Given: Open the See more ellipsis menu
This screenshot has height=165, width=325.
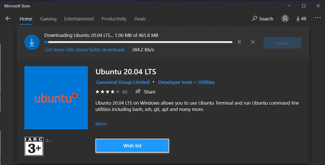Looking at the screenshot, I should [318, 18].
